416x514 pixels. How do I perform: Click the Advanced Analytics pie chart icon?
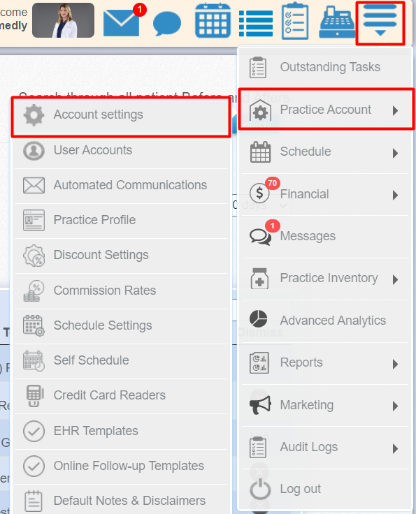pyautogui.click(x=258, y=318)
